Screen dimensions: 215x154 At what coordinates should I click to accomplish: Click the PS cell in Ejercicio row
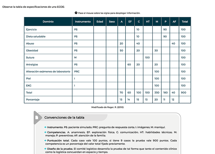pos(76,30)
